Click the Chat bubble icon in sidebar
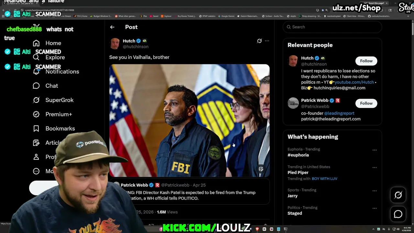The height and width of the screenshot is (233, 414). point(36,86)
